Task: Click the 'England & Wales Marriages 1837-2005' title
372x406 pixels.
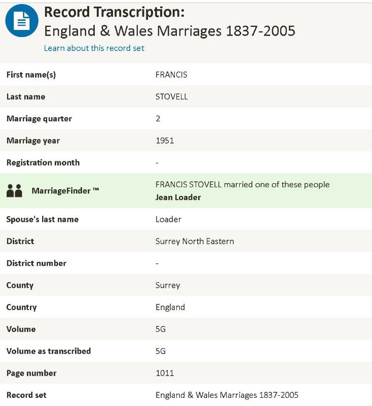Action: pyautogui.click(x=169, y=31)
